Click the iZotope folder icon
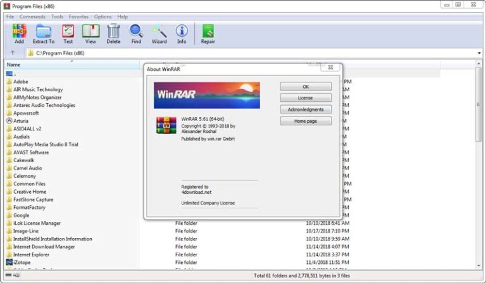Image resolution: width=486 pixels, height=283 pixels. 9,262
